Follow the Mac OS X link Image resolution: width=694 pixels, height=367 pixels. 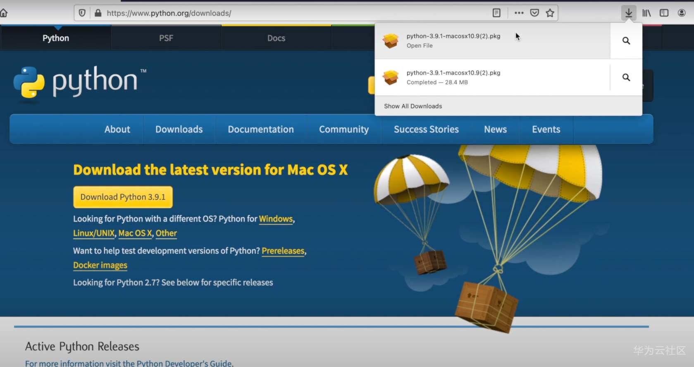coord(135,233)
